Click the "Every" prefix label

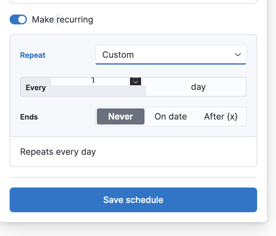coord(36,88)
